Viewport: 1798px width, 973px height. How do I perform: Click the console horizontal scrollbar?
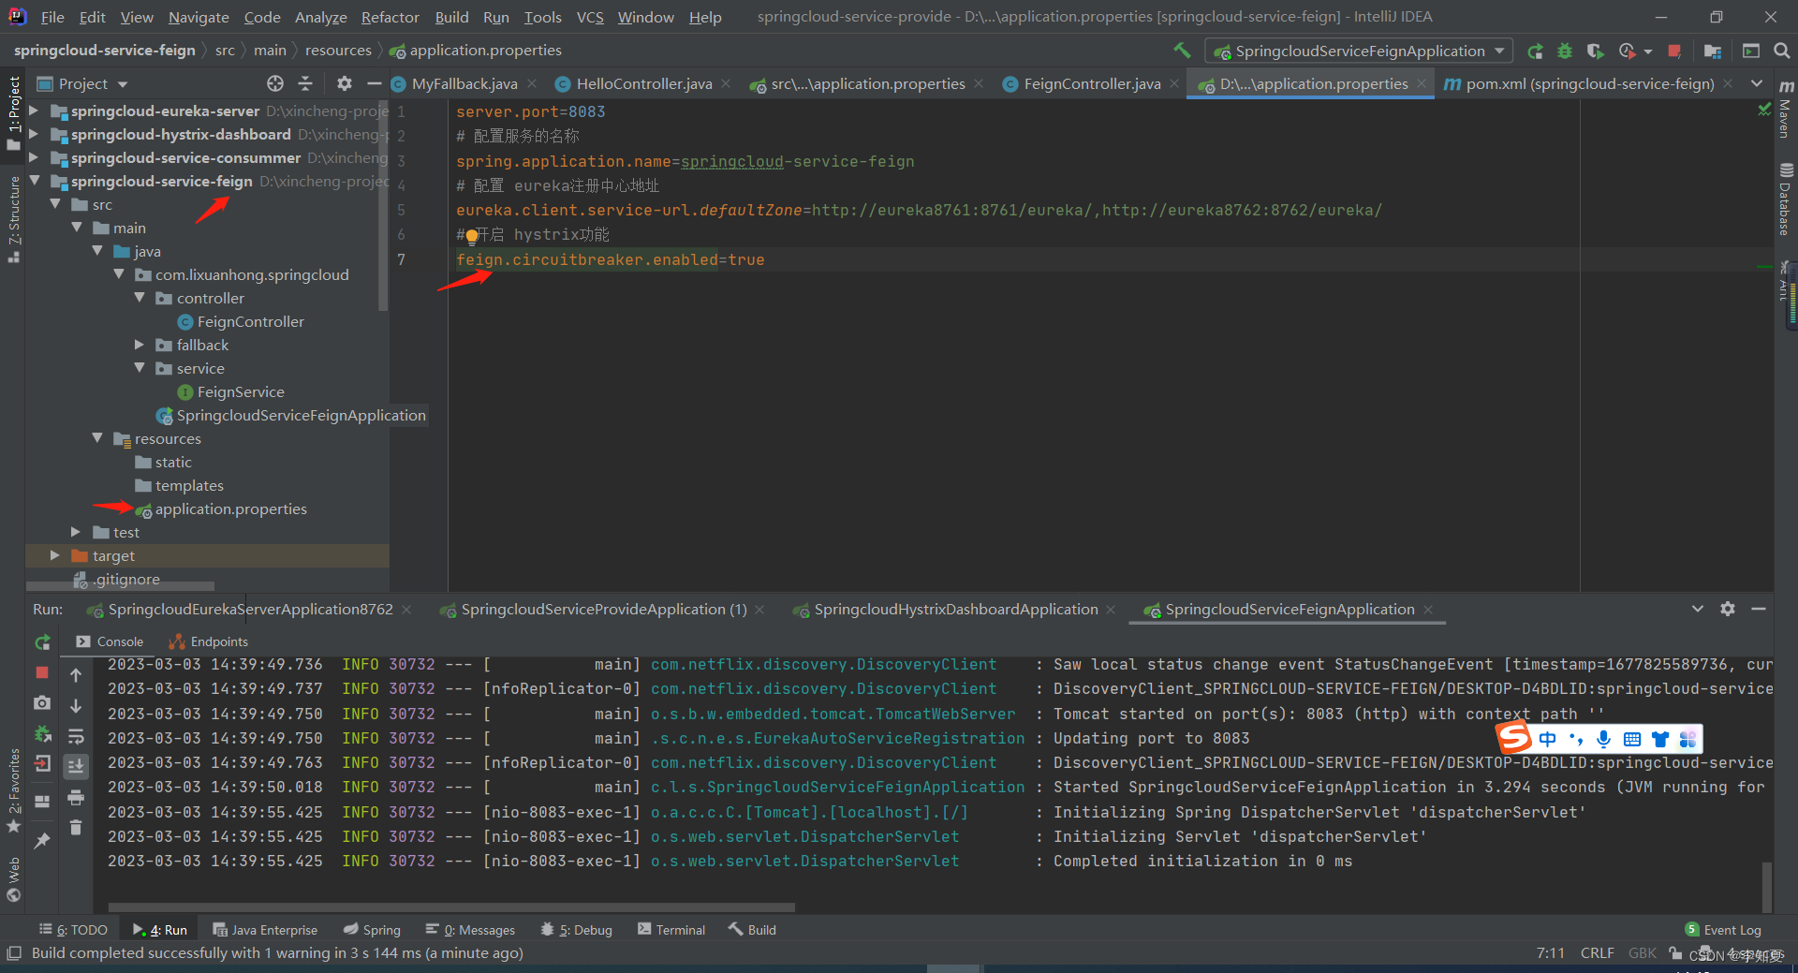451,907
